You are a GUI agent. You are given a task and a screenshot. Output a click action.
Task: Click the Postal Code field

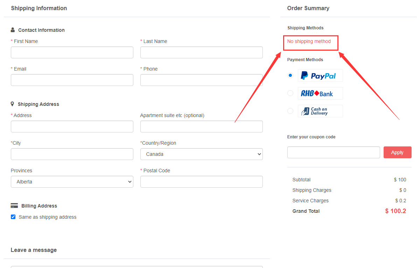201,182
